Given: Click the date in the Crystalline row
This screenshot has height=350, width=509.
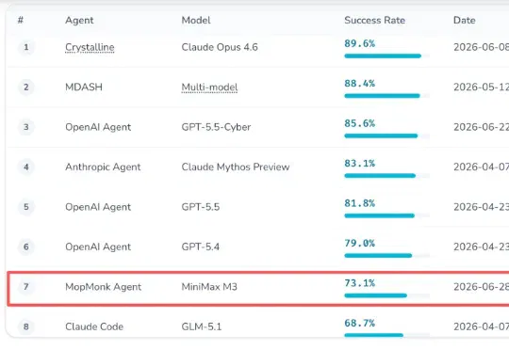Looking at the screenshot, I should tap(481, 47).
